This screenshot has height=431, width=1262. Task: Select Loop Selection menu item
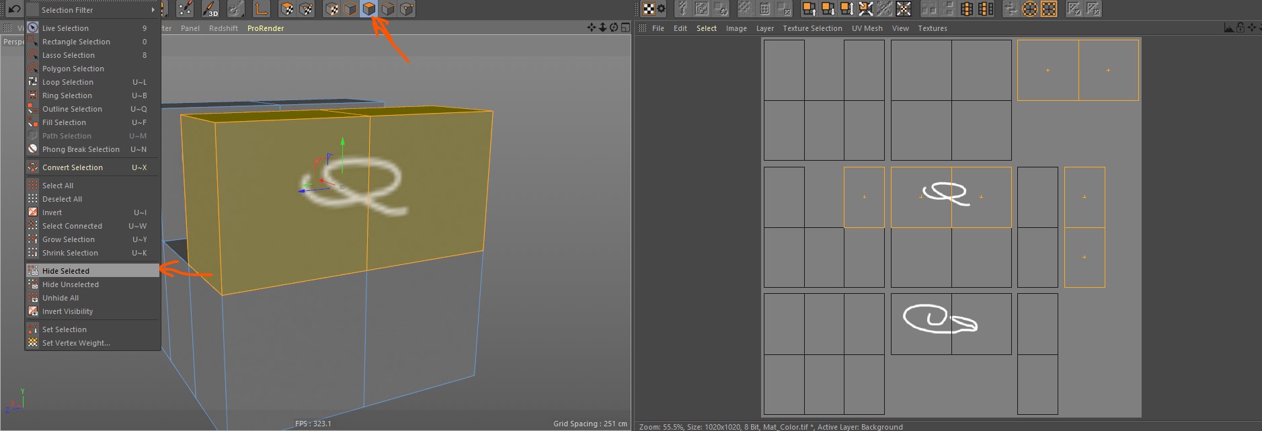(x=93, y=82)
